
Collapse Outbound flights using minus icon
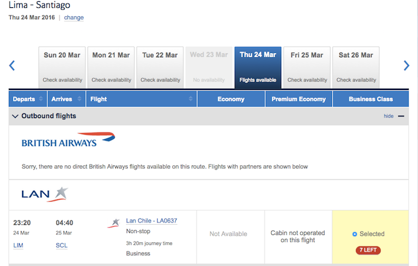coord(401,116)
